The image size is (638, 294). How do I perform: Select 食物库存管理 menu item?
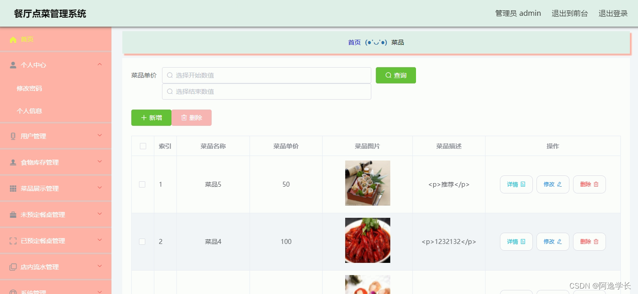coord(55,162)
